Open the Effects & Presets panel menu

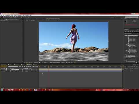[x=137, y=34]
